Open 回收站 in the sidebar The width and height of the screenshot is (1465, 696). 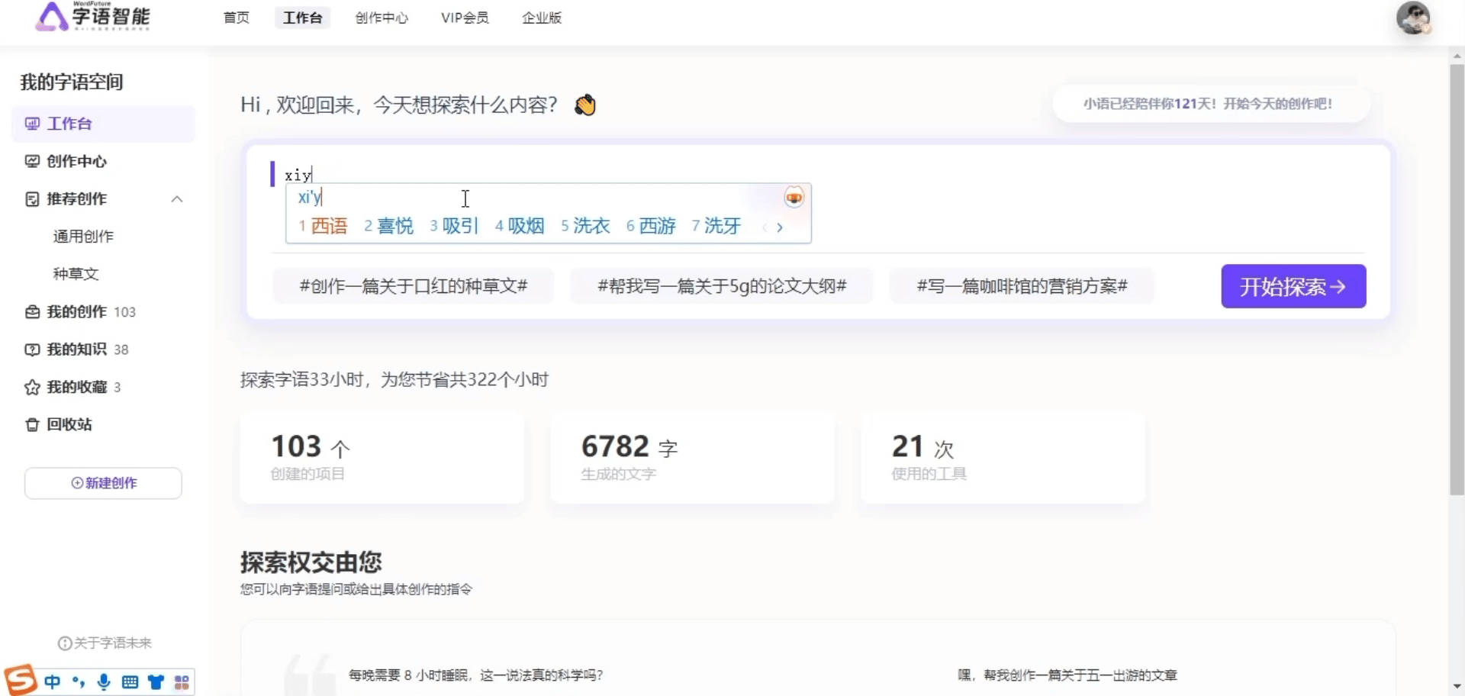[69, 424]
